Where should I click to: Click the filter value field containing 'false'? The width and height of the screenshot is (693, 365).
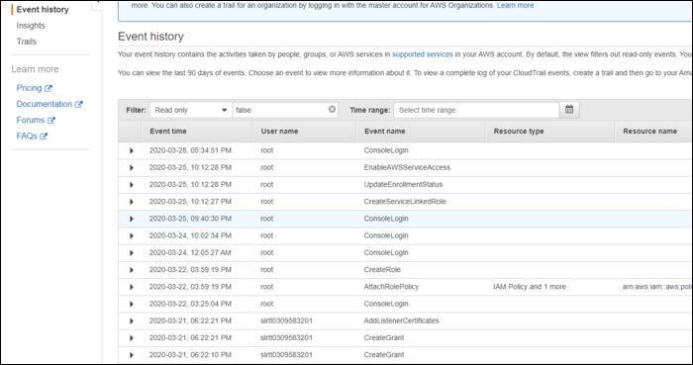tap(285, 110)
